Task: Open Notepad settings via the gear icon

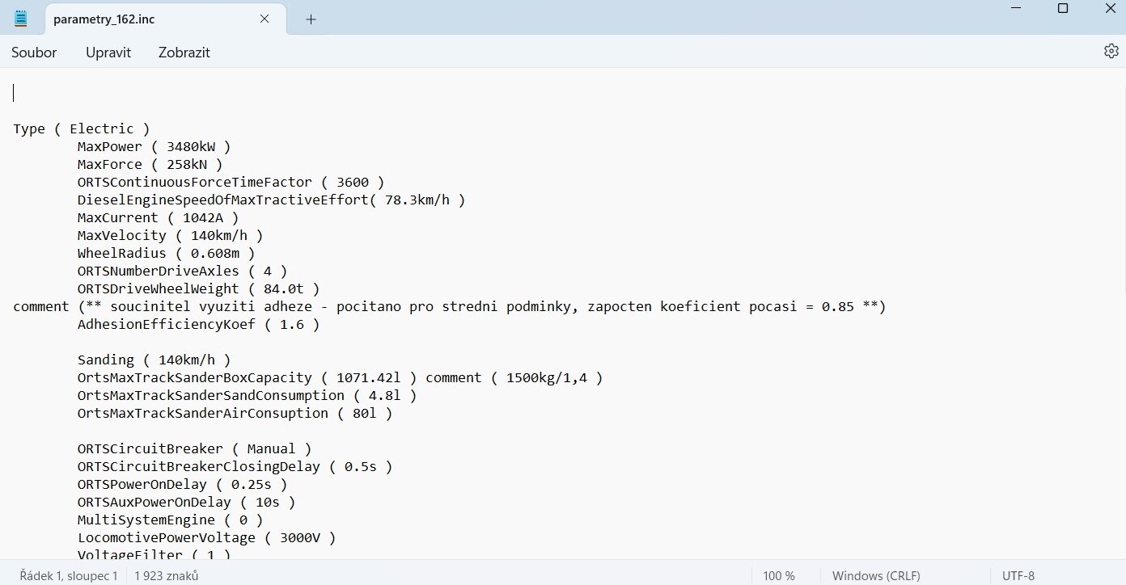Action: (1111, 51)
